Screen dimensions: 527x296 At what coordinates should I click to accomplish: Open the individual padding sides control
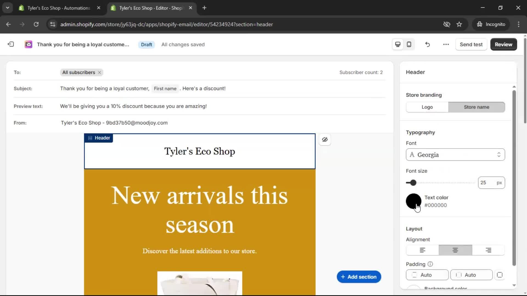500,275
